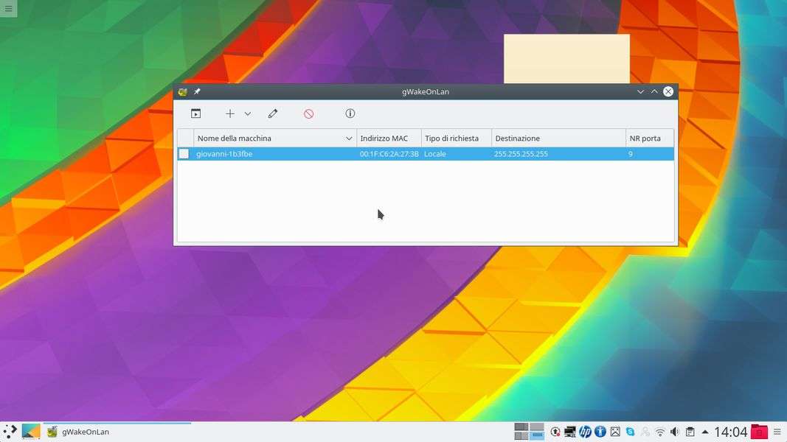The width and height of the screenshot is (787, 442).
Task: Minimize the gWakeOnLan window
Action: click(x=640, y=91)
